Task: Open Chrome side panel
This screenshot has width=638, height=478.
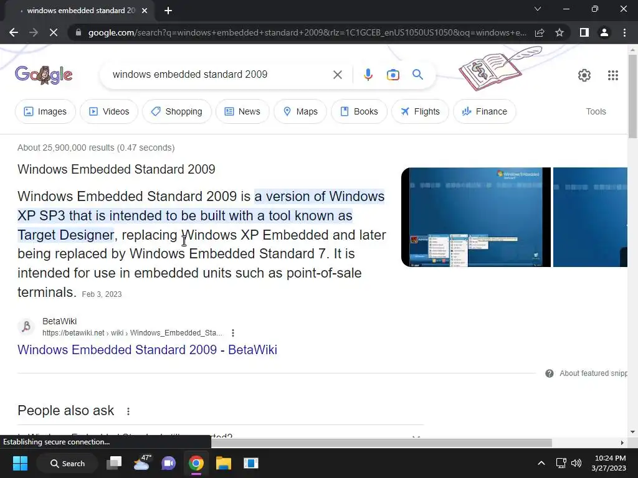Action: click(x=584, y=32)
